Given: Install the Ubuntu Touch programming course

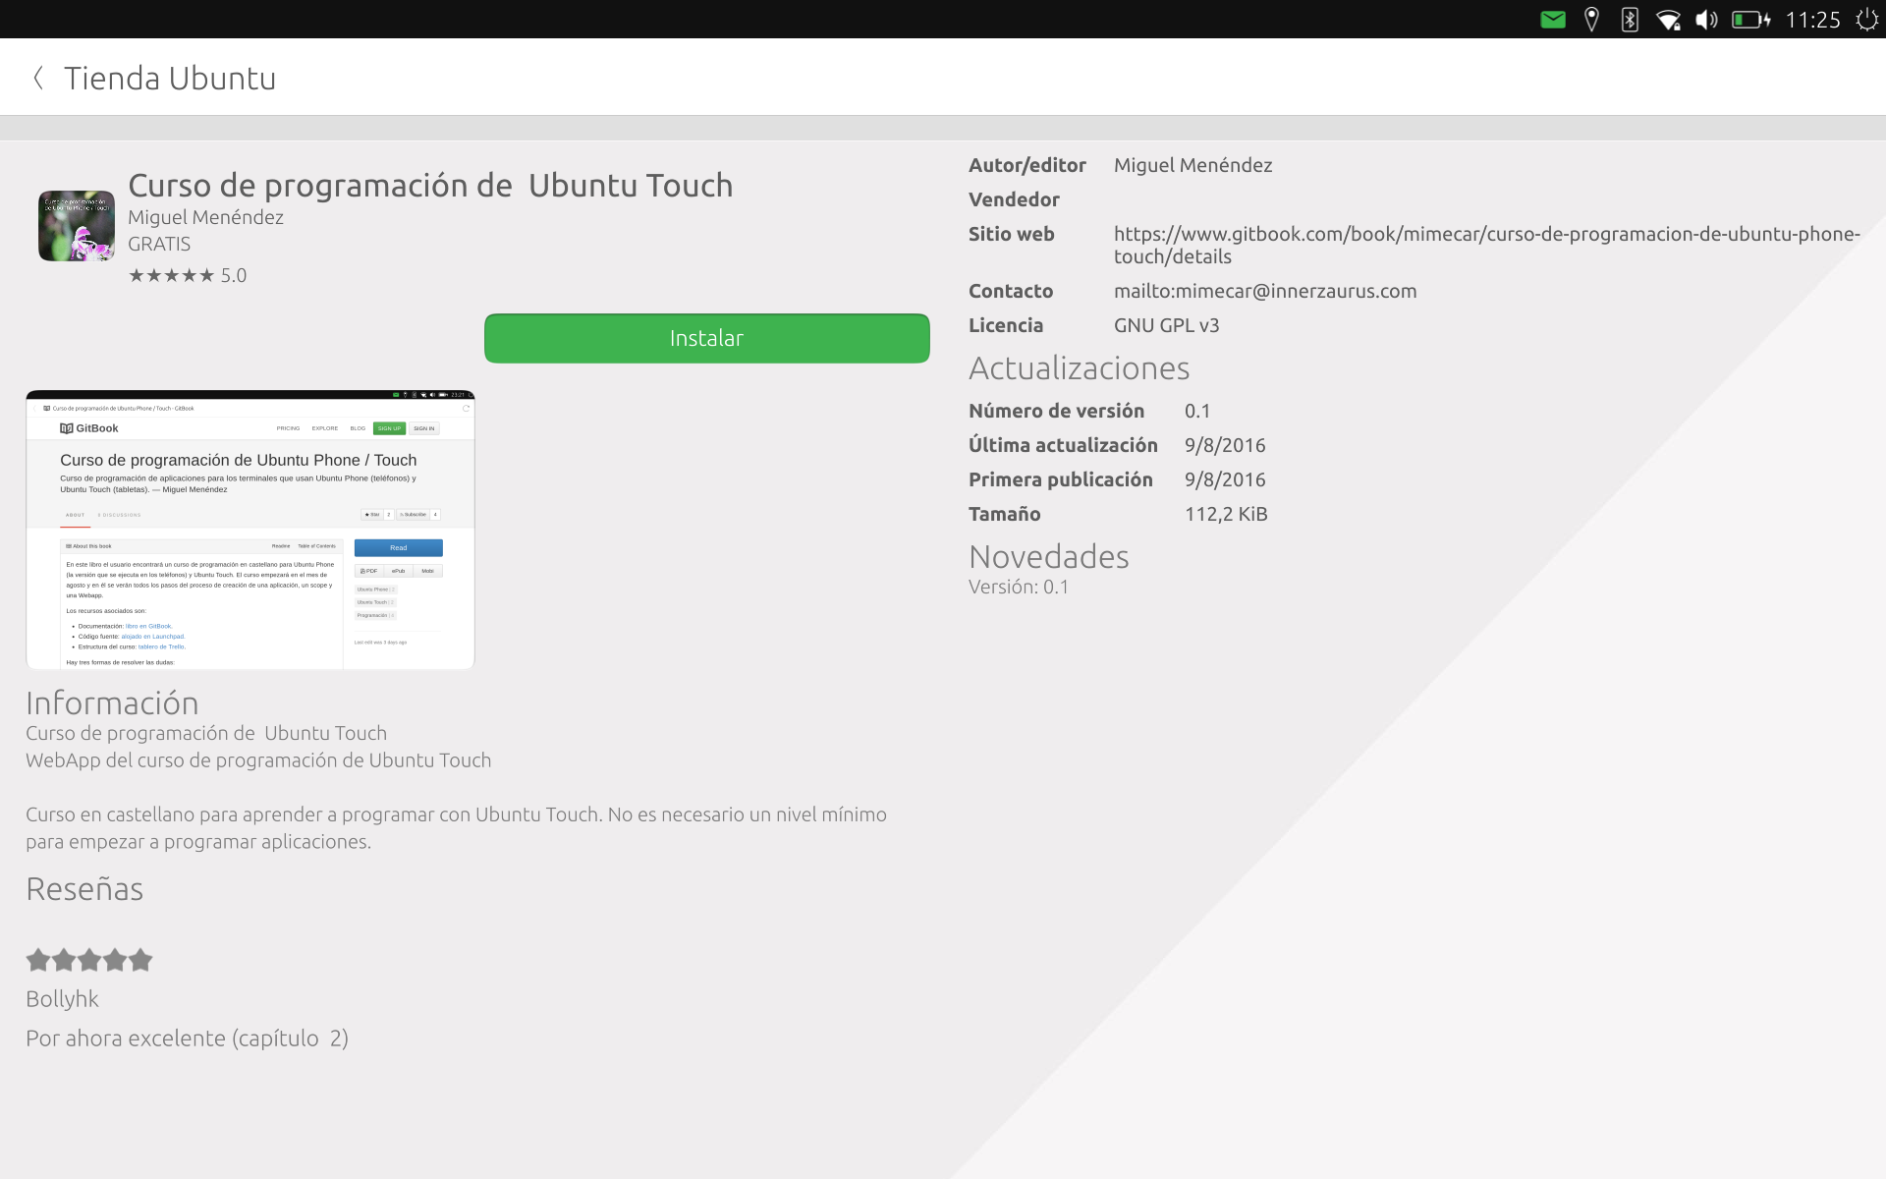Looking at the screenshot, I should click(706, 338).
